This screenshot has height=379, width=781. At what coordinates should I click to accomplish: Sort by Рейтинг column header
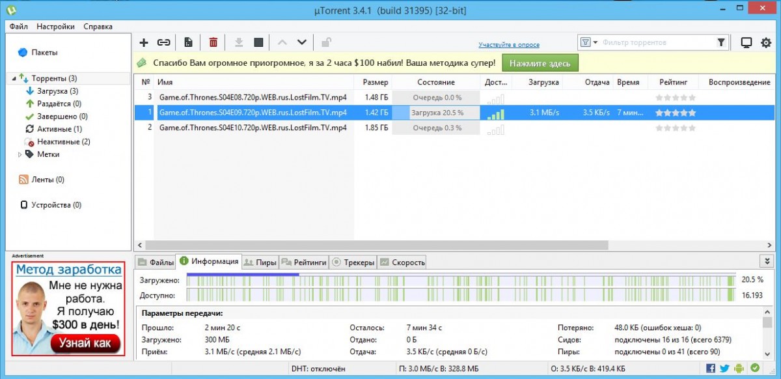(673, 83)
